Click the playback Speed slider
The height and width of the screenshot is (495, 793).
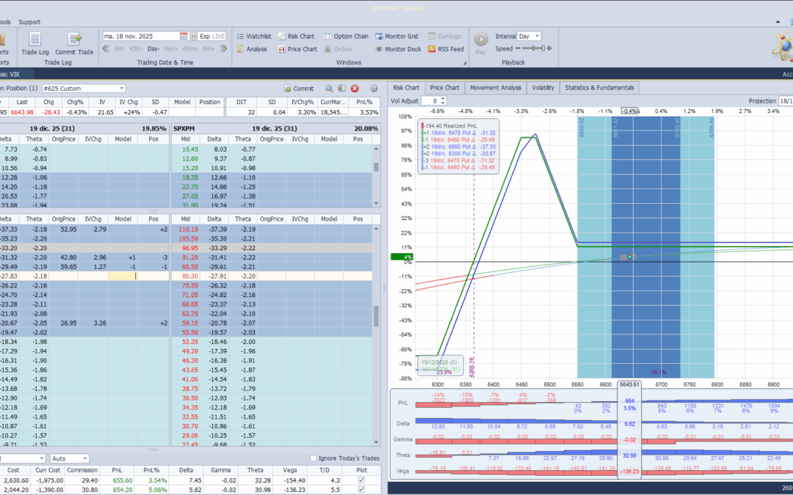pyautogui.click(x=534, y=49)
